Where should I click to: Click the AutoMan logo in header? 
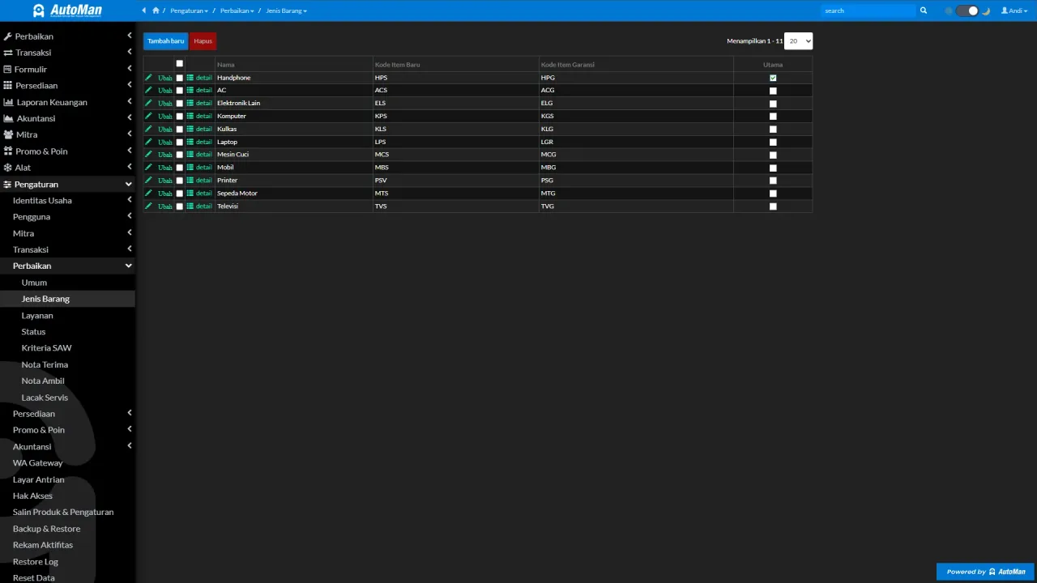click(67, 11)
